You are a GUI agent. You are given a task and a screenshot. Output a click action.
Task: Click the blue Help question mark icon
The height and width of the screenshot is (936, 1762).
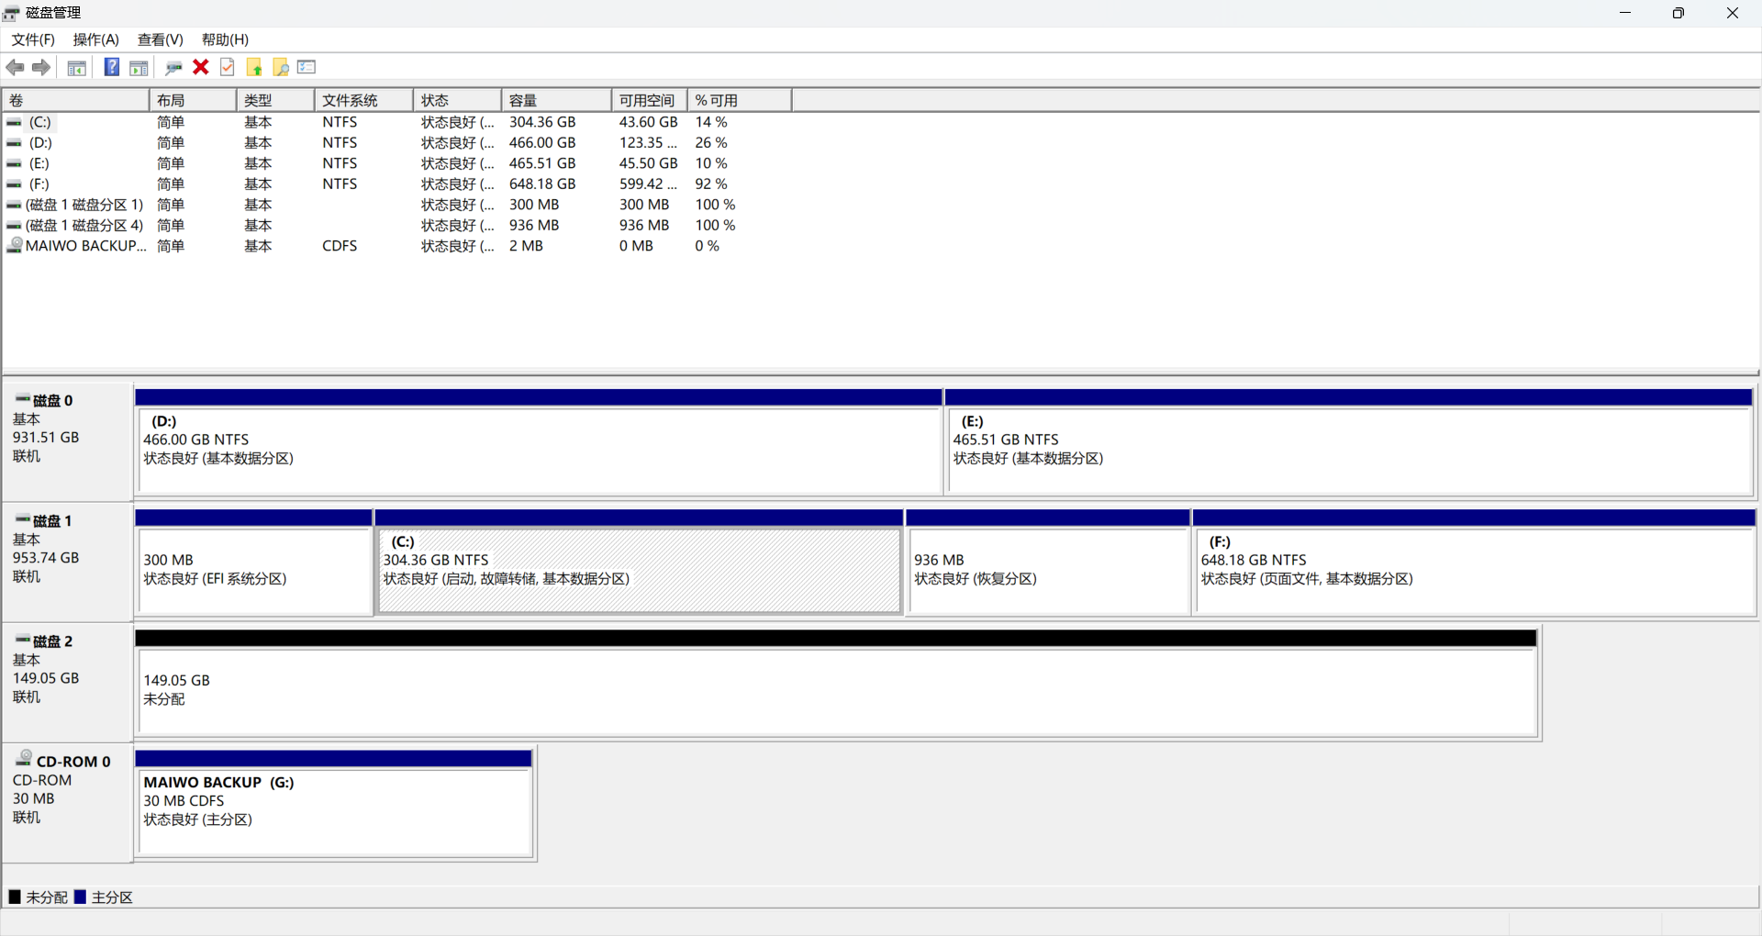[x=111, y=67]
